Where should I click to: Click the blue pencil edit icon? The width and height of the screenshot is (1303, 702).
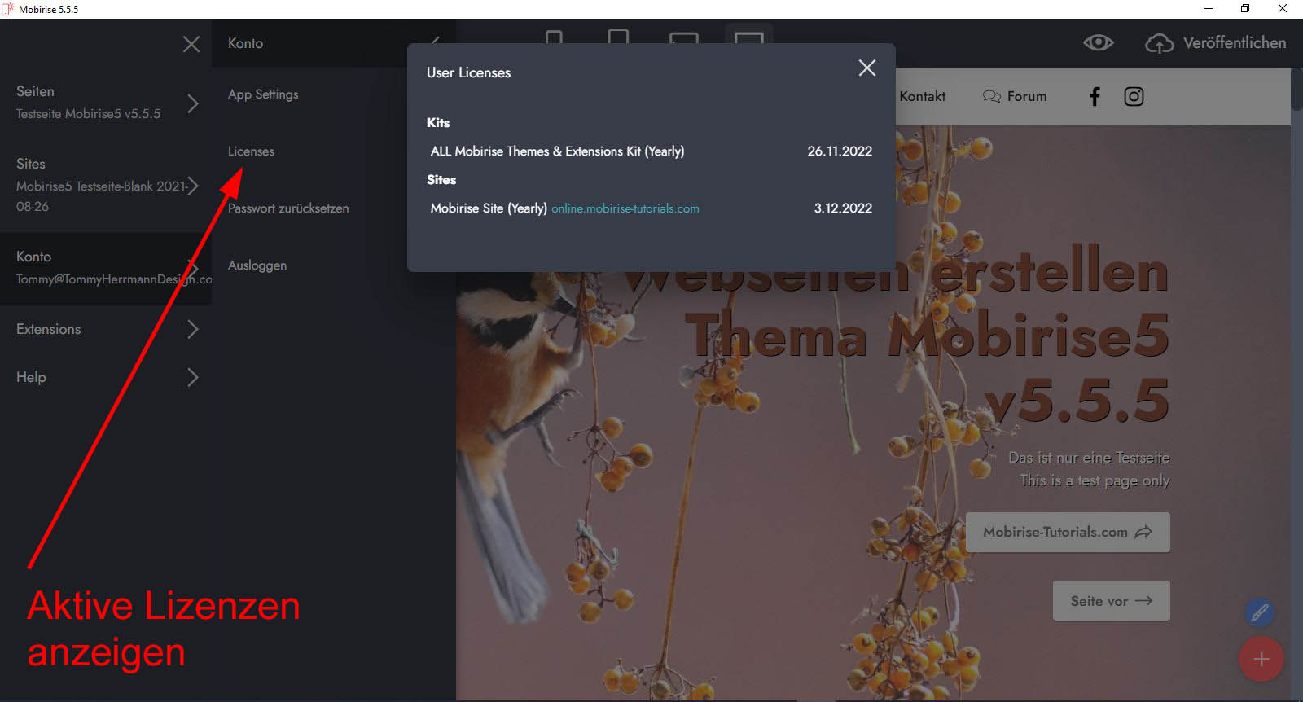[x=1259, y=612]
